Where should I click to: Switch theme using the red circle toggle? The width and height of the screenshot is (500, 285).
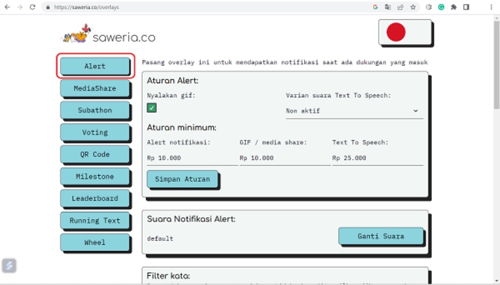(396, 32)
